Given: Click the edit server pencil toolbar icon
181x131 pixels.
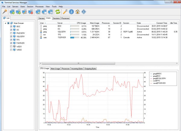Looking at the screenshot, I should [x=24, y=12].
